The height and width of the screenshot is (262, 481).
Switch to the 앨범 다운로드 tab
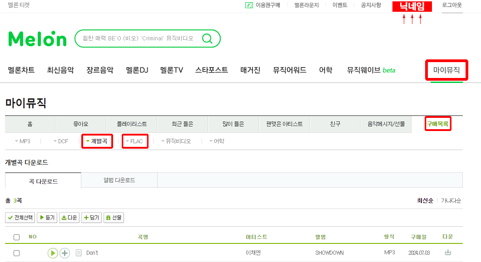(x=119, y=180)
